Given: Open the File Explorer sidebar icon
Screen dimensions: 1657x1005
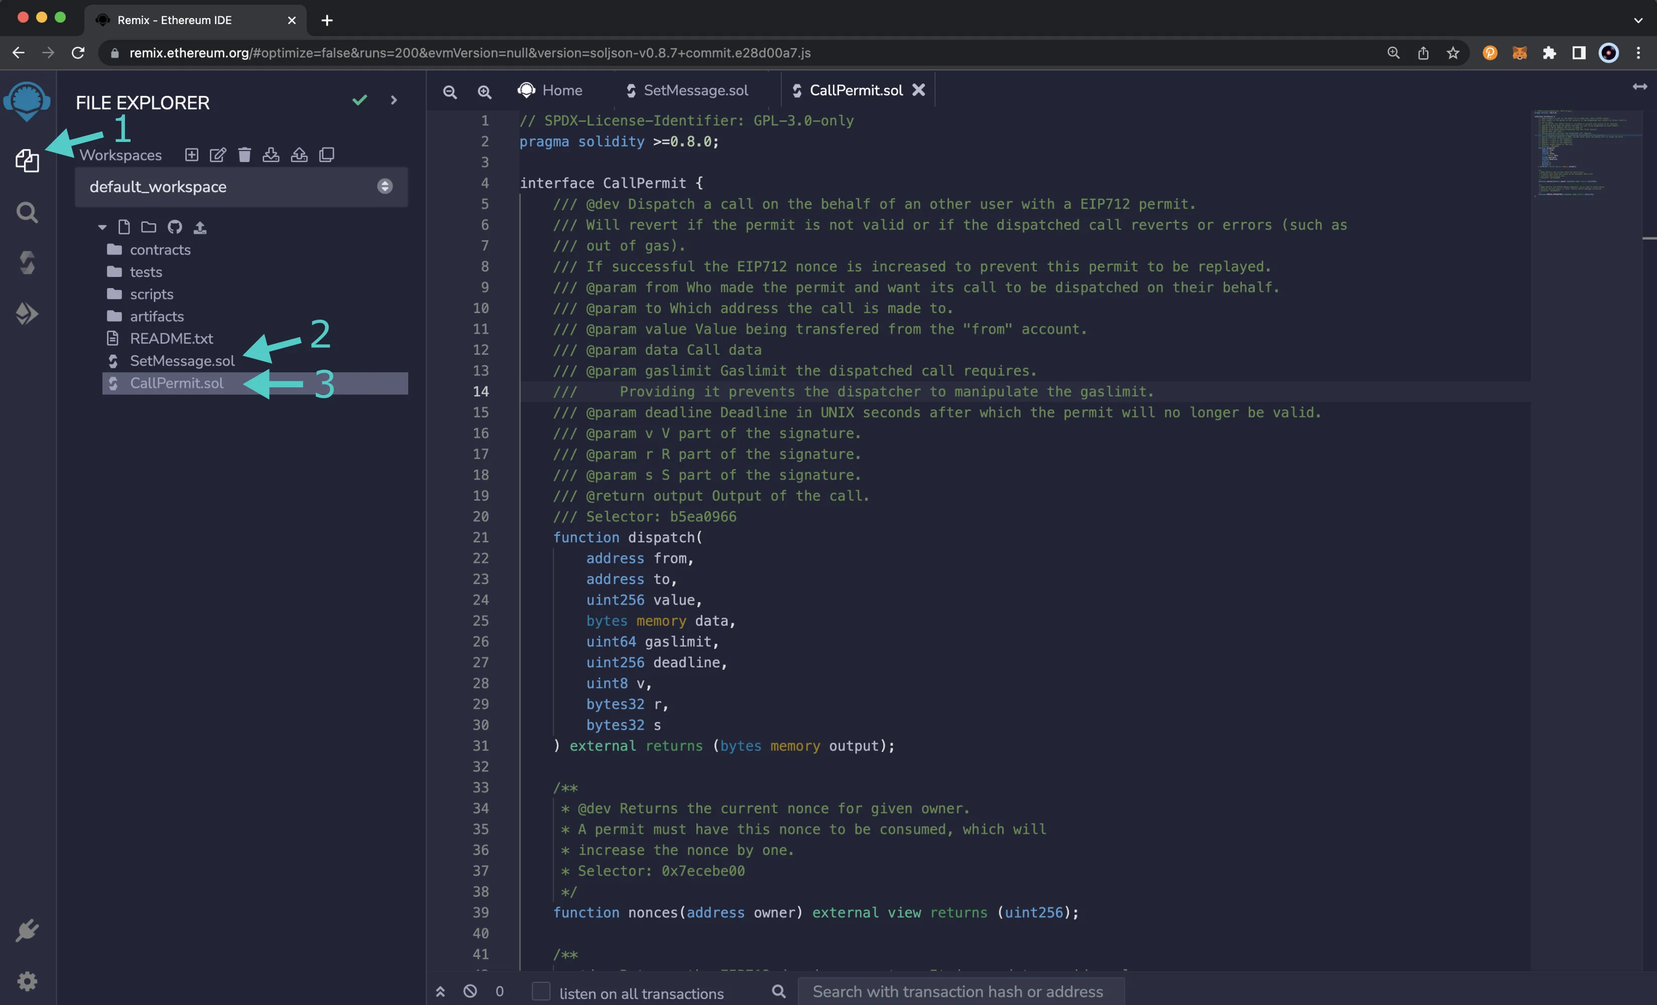Looking at the screenshot, I should pos(27,161).
